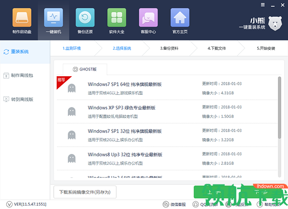The image size is (288, 209).
Task: Click the 上一步 previous step button
Action: coord(214,192)
